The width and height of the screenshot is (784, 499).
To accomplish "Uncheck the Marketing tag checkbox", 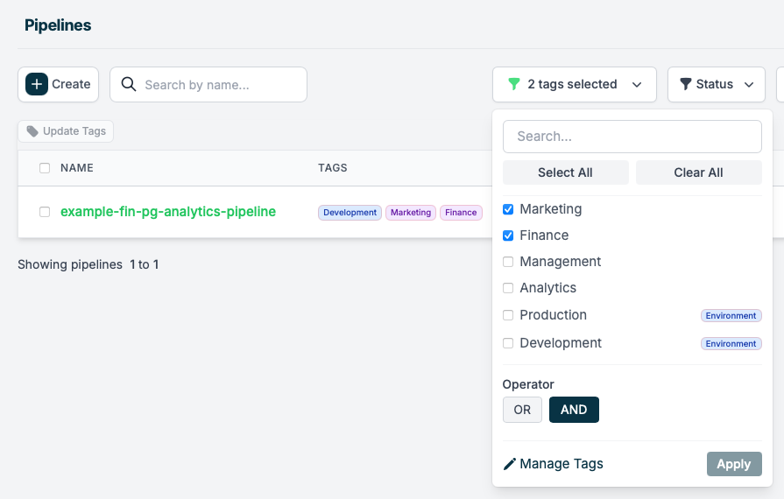I will [508, 209].
